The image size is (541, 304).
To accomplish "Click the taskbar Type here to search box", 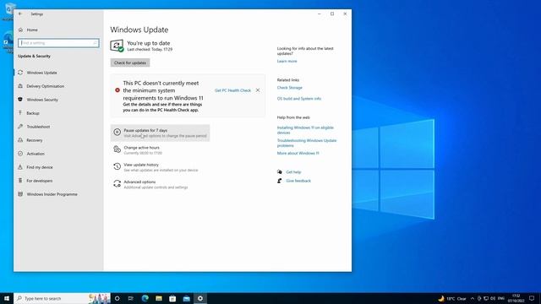I will [62, 298].
